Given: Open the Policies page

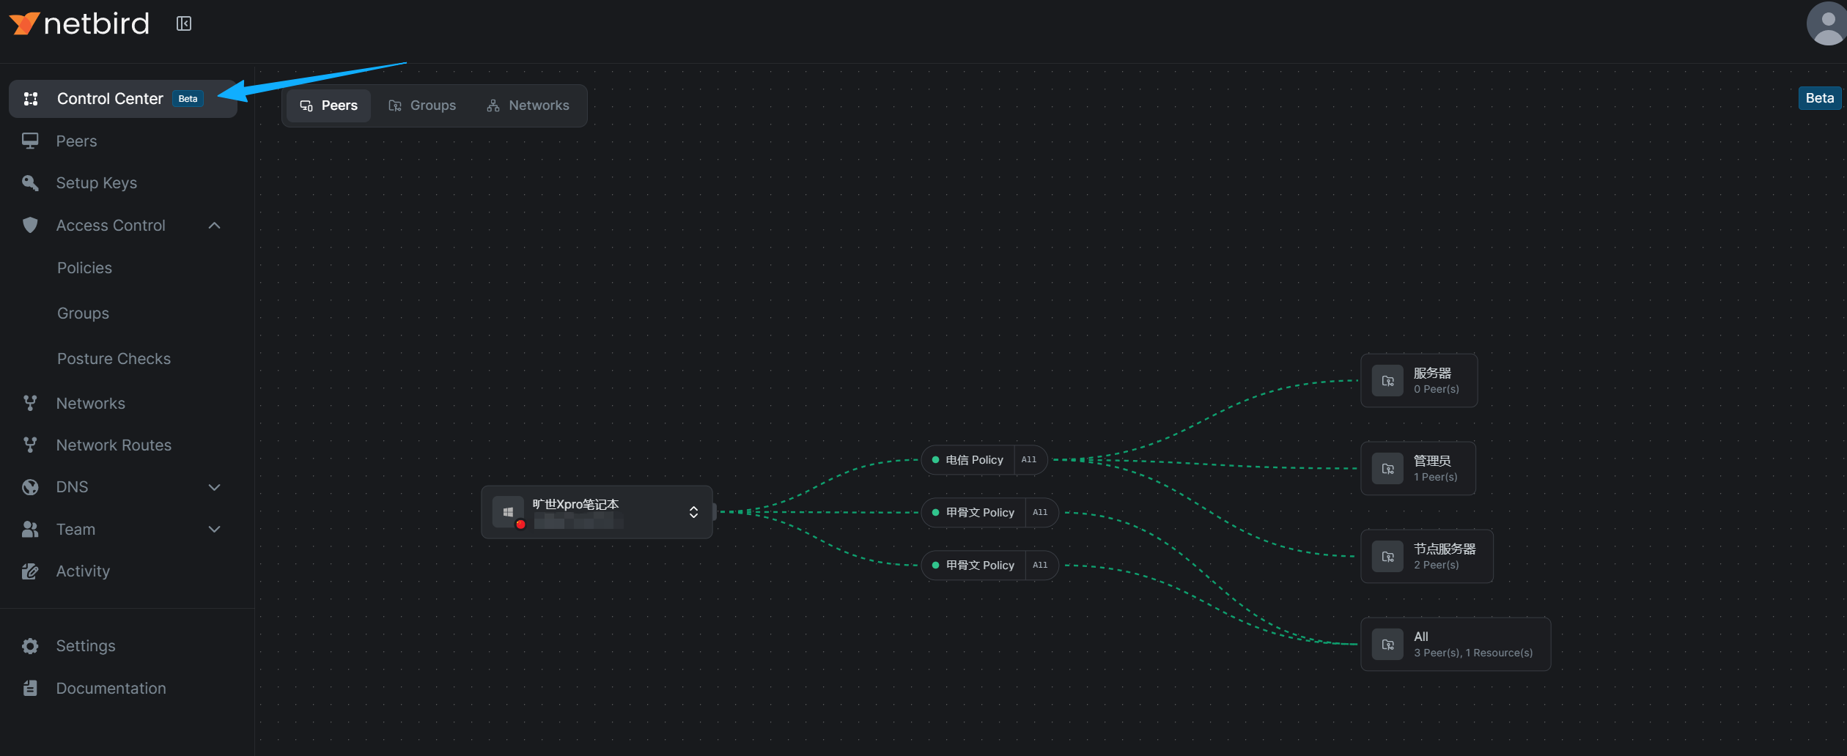Looking at the screenshot, I should click(x=84, y=268).
